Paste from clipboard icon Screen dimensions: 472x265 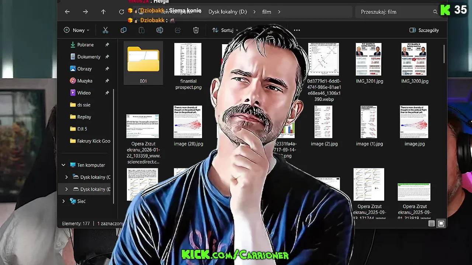pos(142,30)
